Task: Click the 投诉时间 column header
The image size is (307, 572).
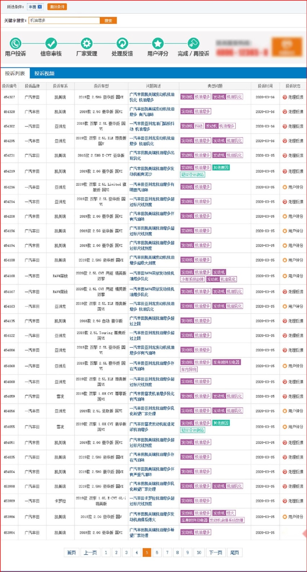Action: coord(265,86)
